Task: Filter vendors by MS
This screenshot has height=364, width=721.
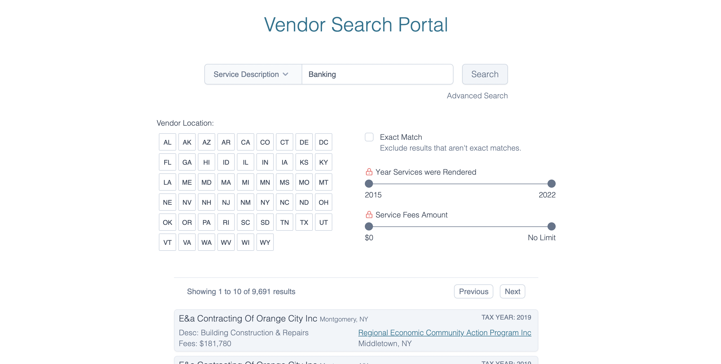Action: (284, 182)
